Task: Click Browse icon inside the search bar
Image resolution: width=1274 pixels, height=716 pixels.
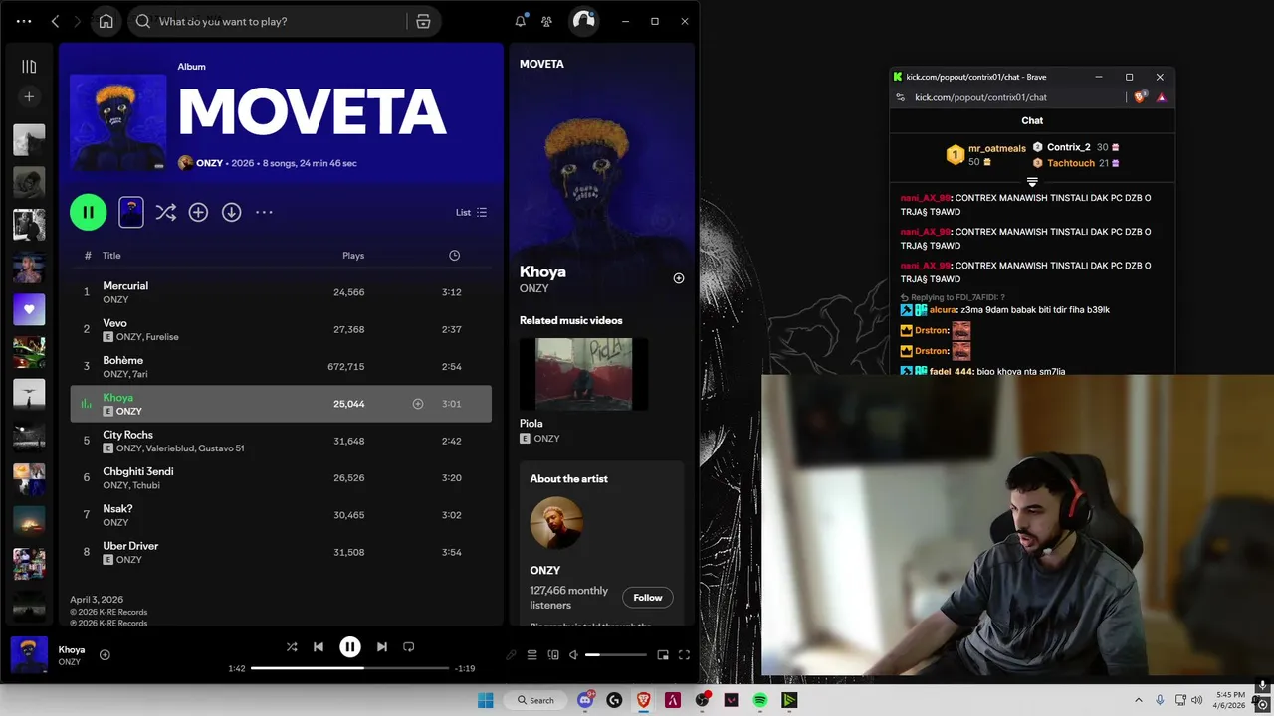Action: click(x=423, y=21)
